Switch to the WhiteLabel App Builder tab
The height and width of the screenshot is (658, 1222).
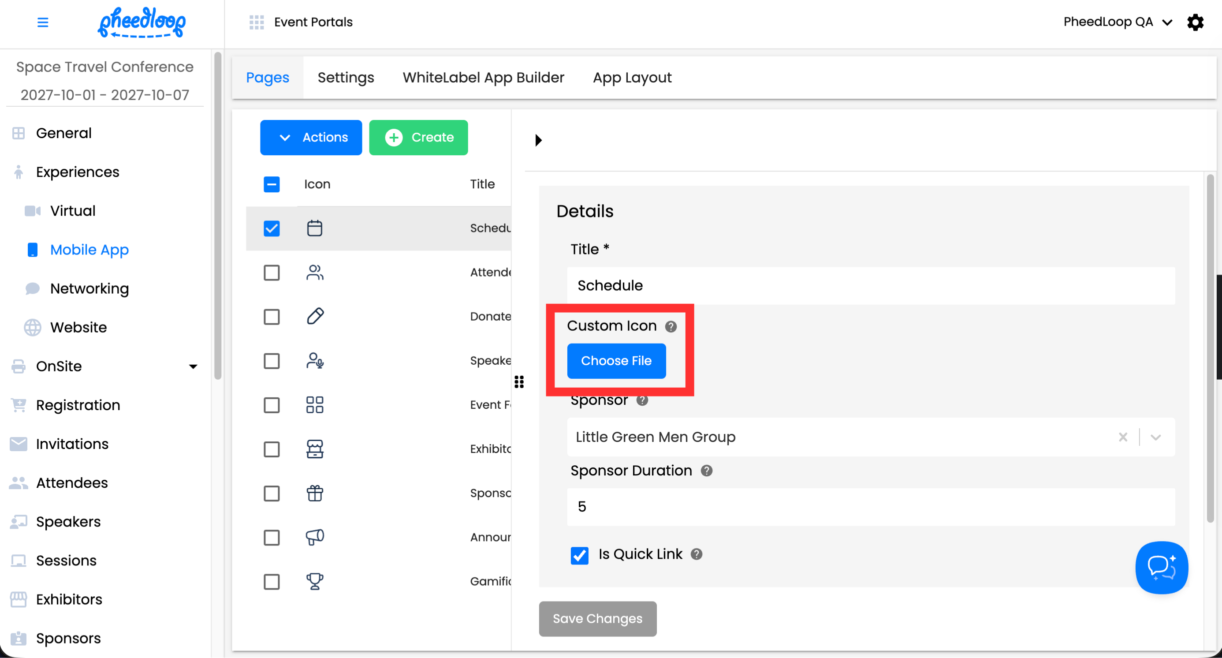point(483,77)
